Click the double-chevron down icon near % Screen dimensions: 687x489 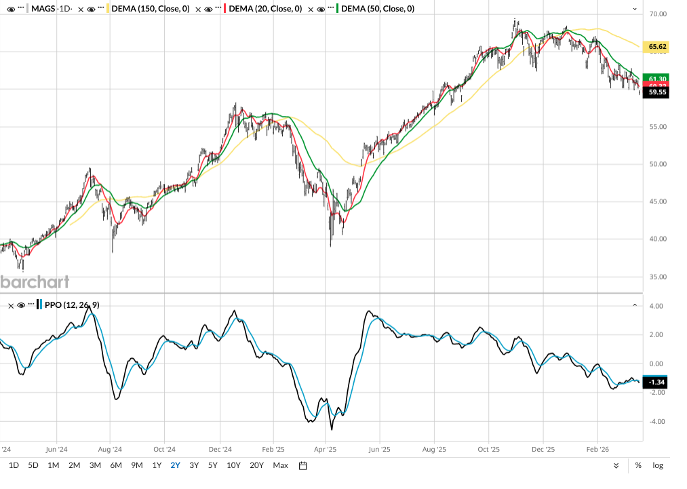(616, 466)
